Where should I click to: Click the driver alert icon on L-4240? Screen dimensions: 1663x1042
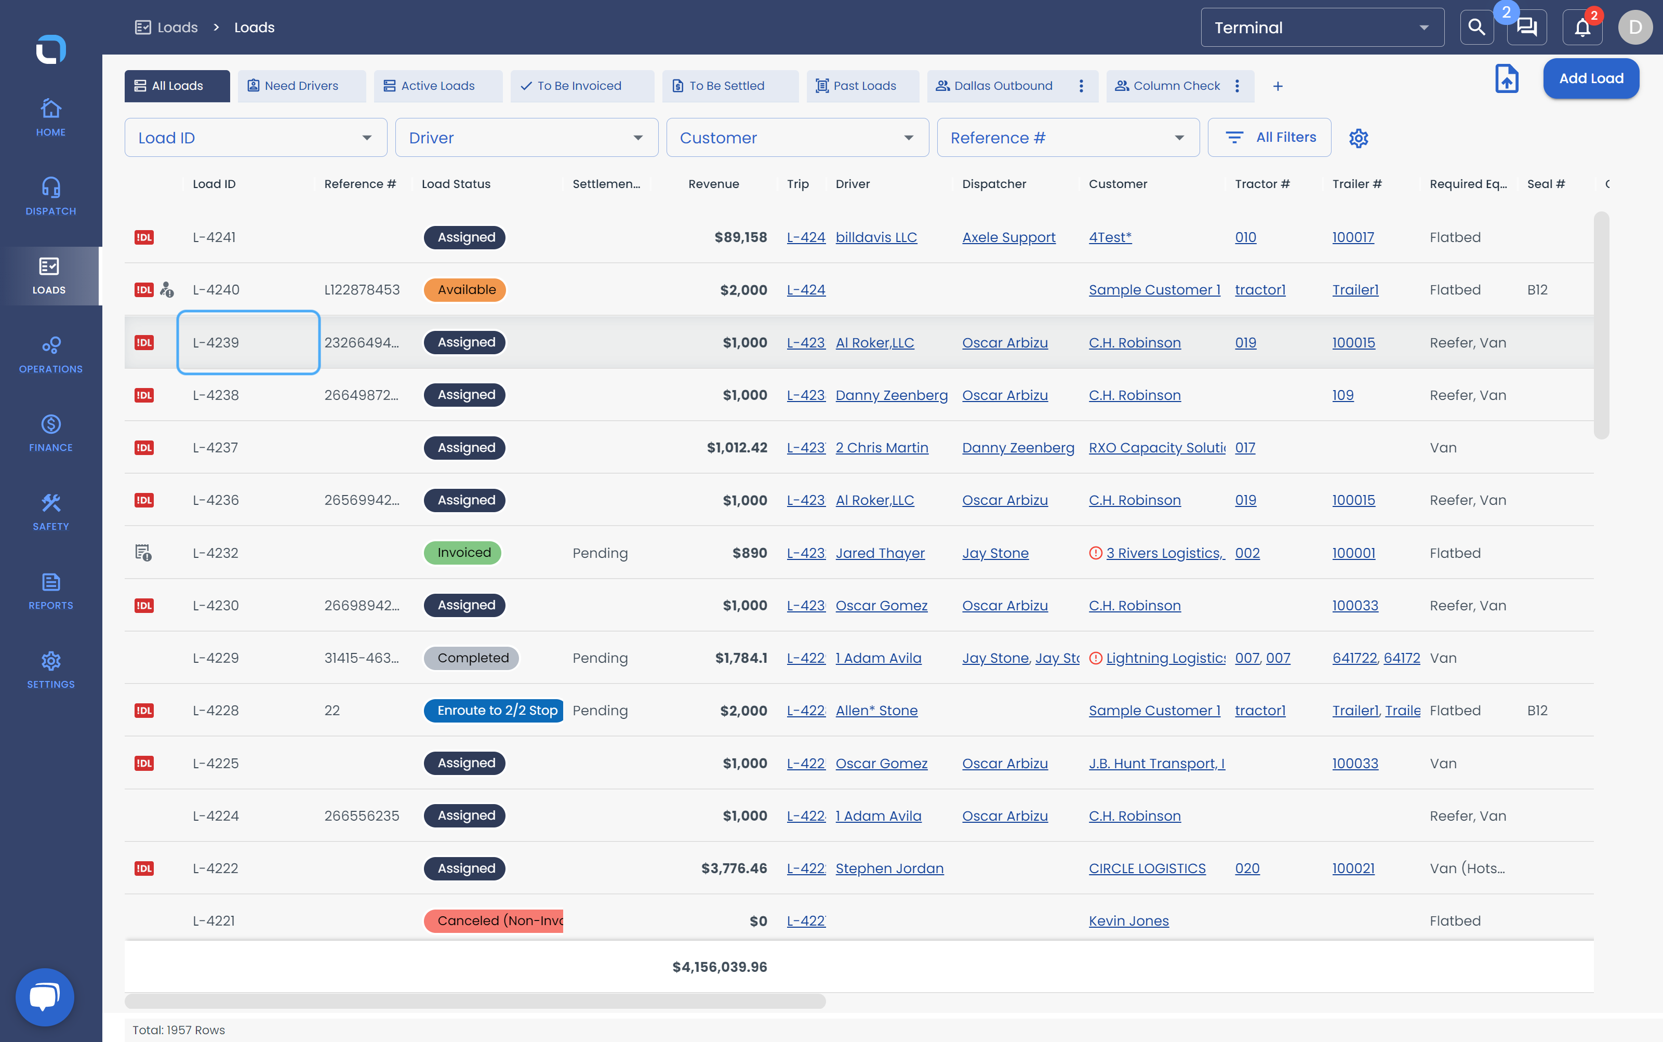(167, 289)
